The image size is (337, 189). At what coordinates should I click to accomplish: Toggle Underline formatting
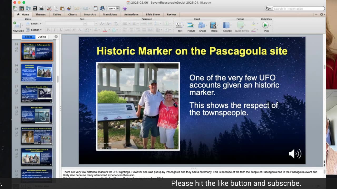click(x=61, y=30)
